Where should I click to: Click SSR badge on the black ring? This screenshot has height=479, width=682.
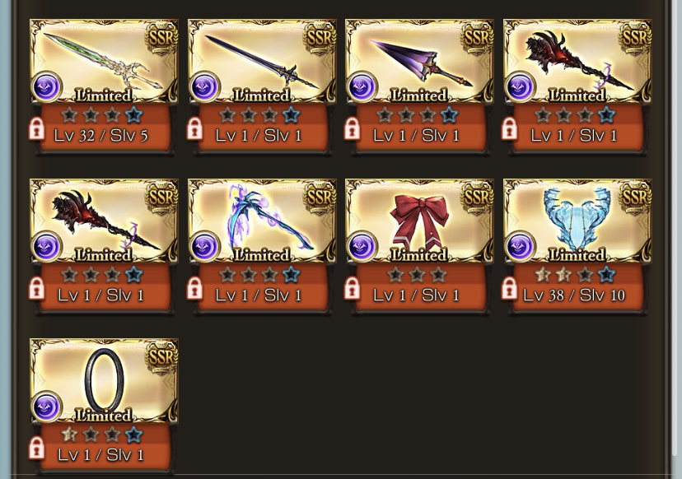pos(161,357)
